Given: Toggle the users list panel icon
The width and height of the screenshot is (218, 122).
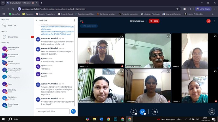Looking at the screenshot, I should [82, 21].
